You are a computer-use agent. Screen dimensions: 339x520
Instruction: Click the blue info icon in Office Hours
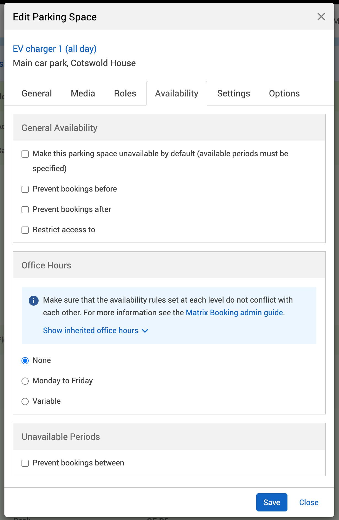point(34,301)
